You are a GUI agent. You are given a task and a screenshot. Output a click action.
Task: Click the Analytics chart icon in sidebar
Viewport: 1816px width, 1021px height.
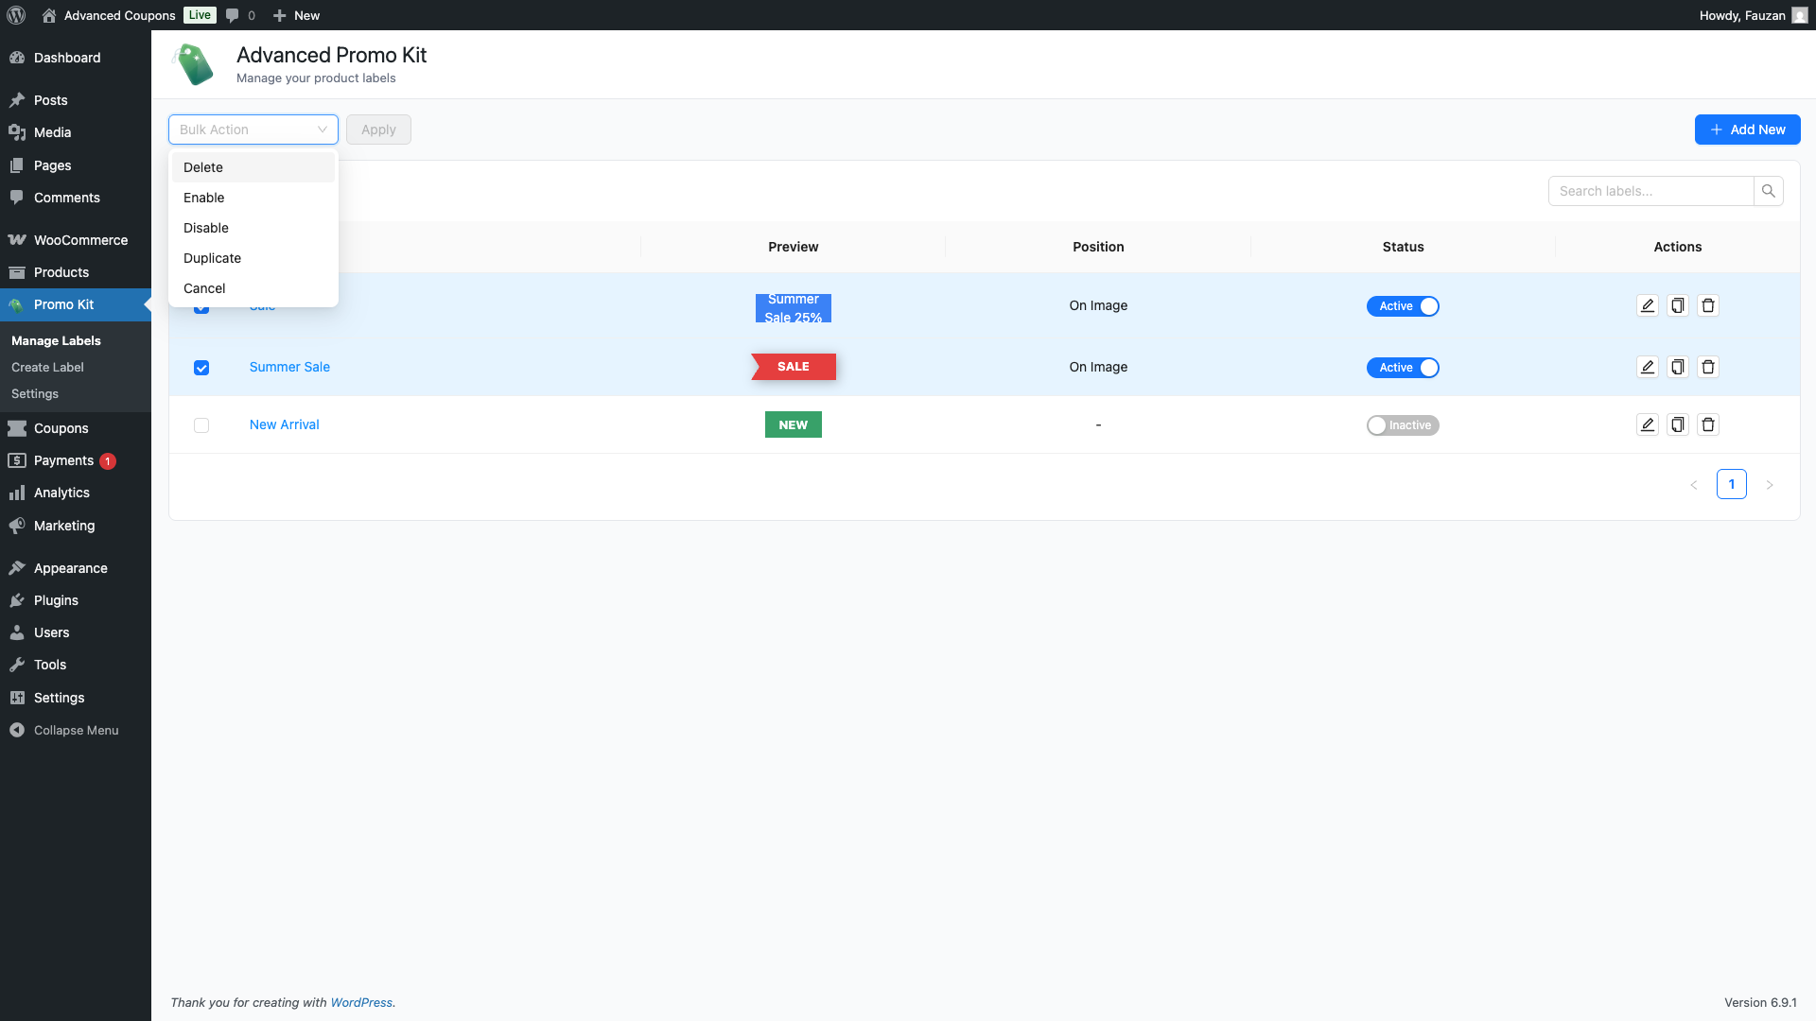pyautogui.click(x=17, y=493)
